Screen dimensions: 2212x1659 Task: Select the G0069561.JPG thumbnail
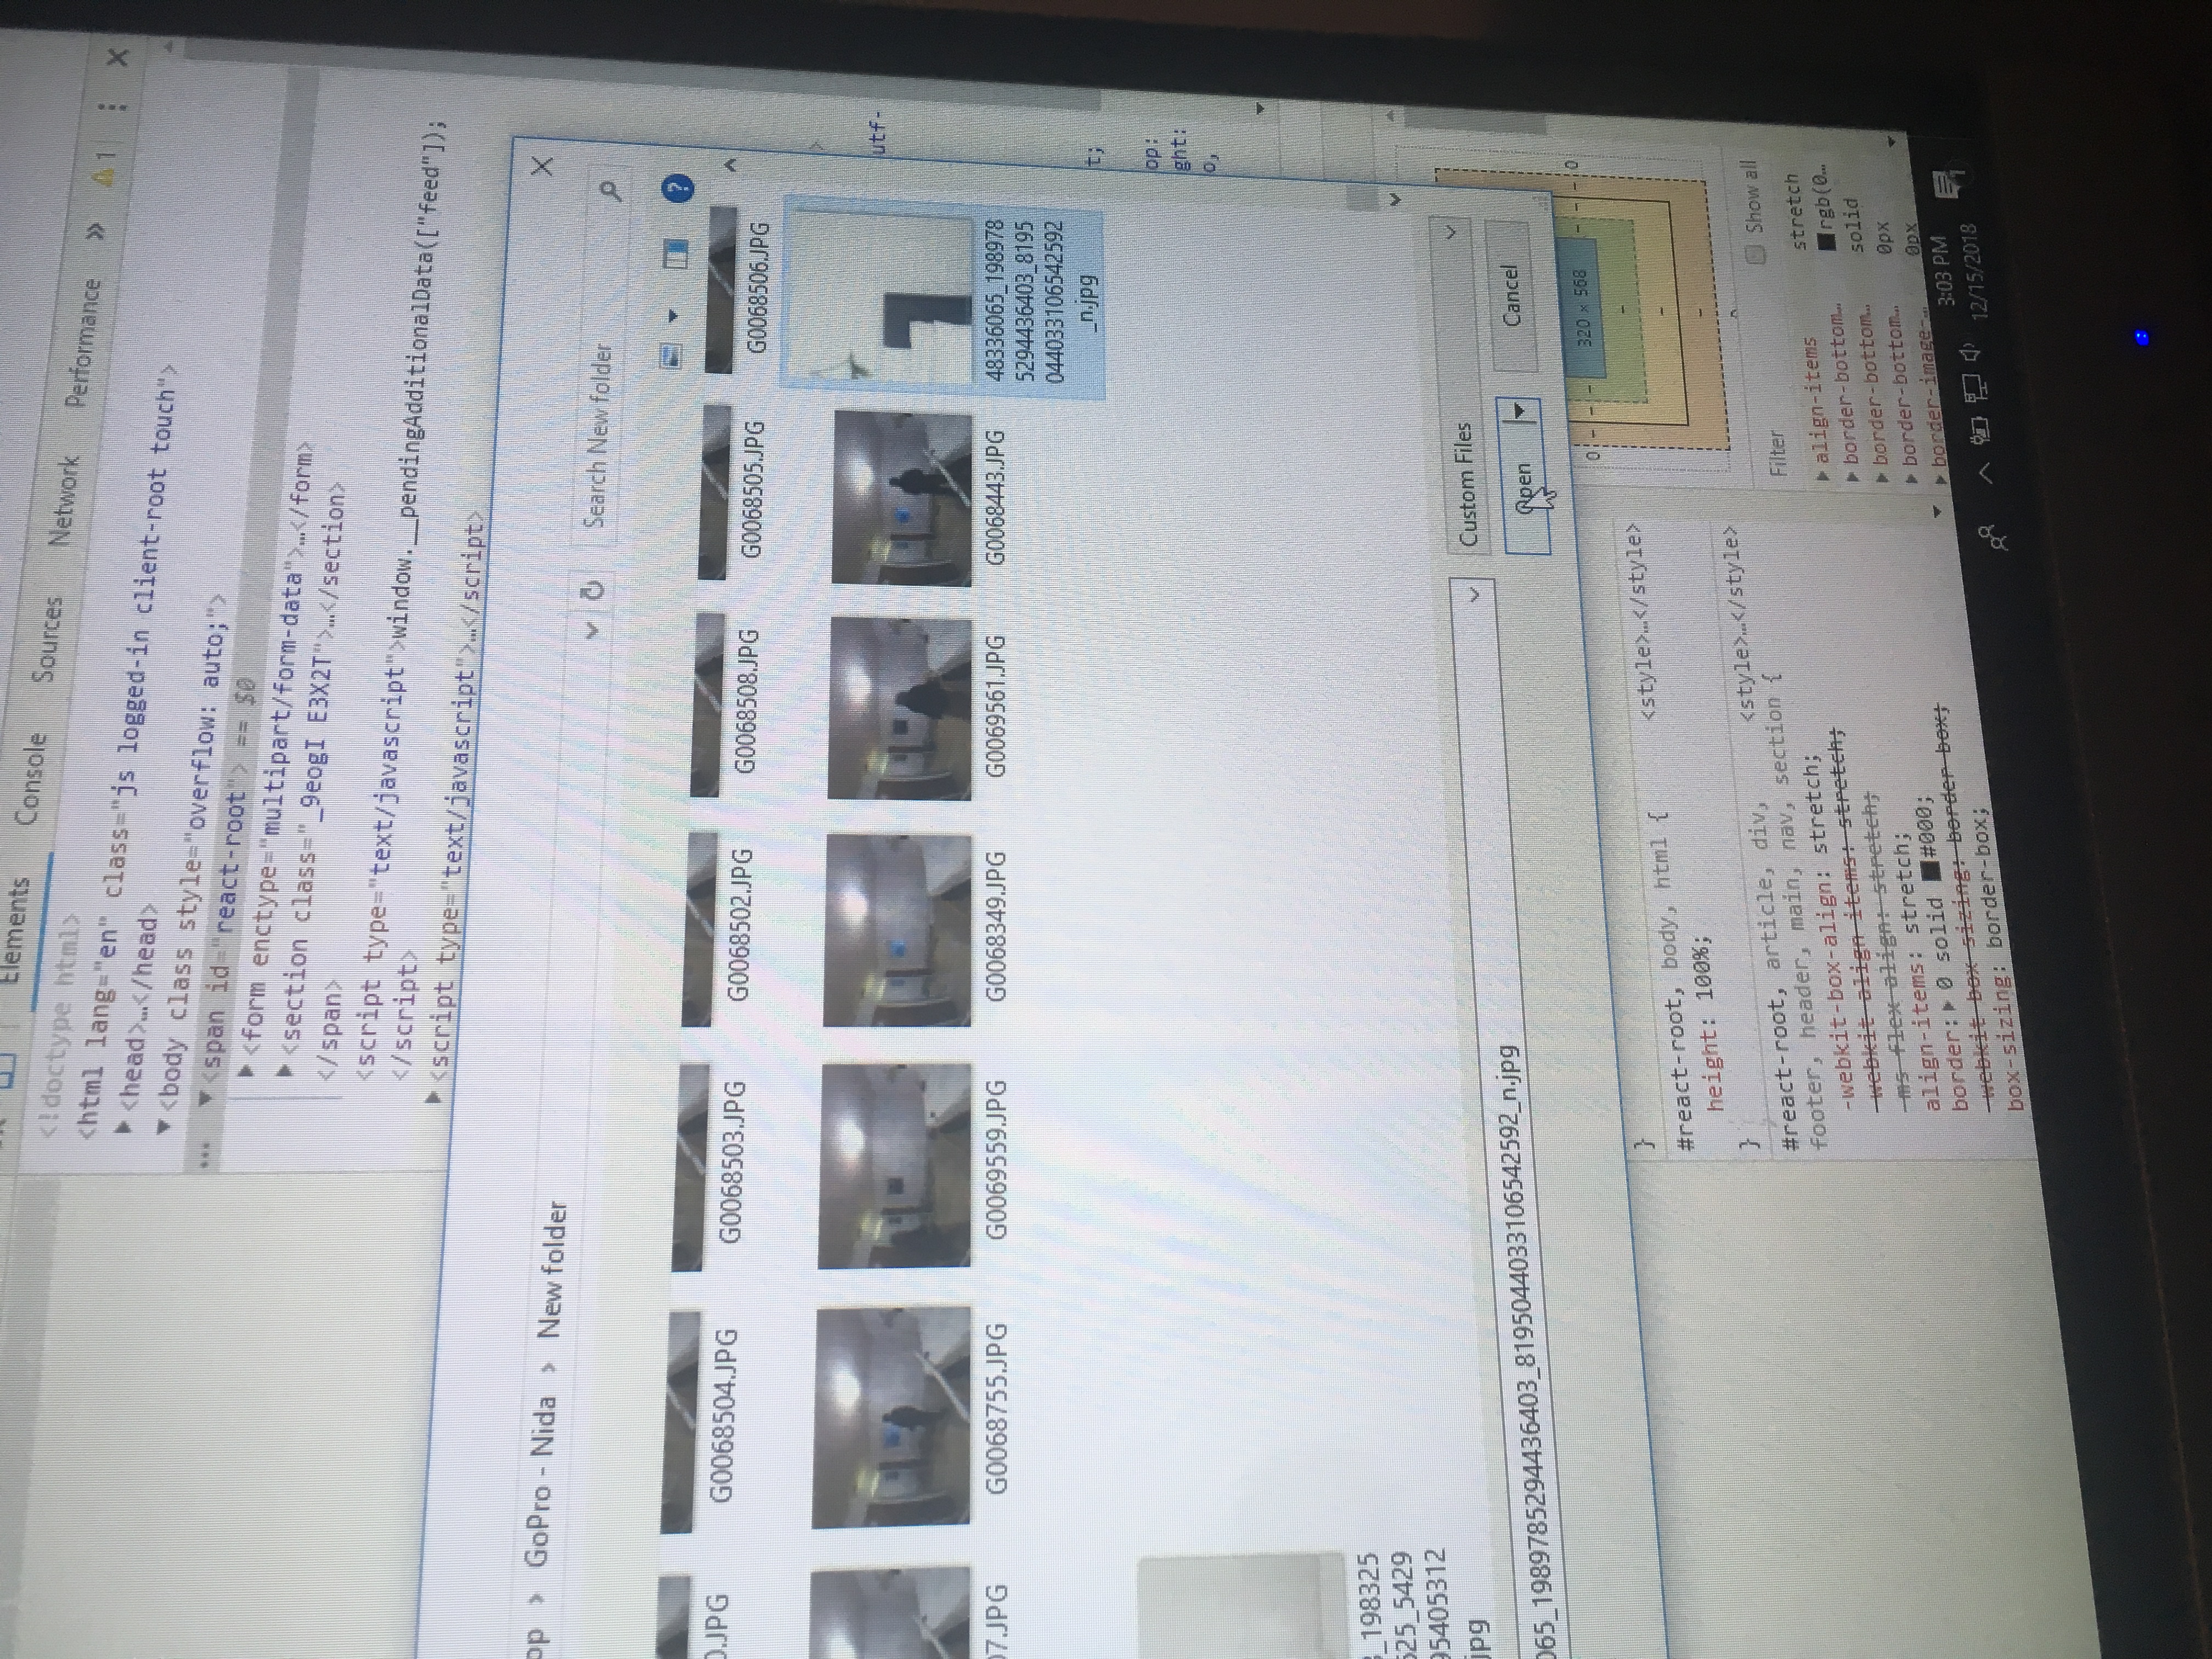(899, 709)
